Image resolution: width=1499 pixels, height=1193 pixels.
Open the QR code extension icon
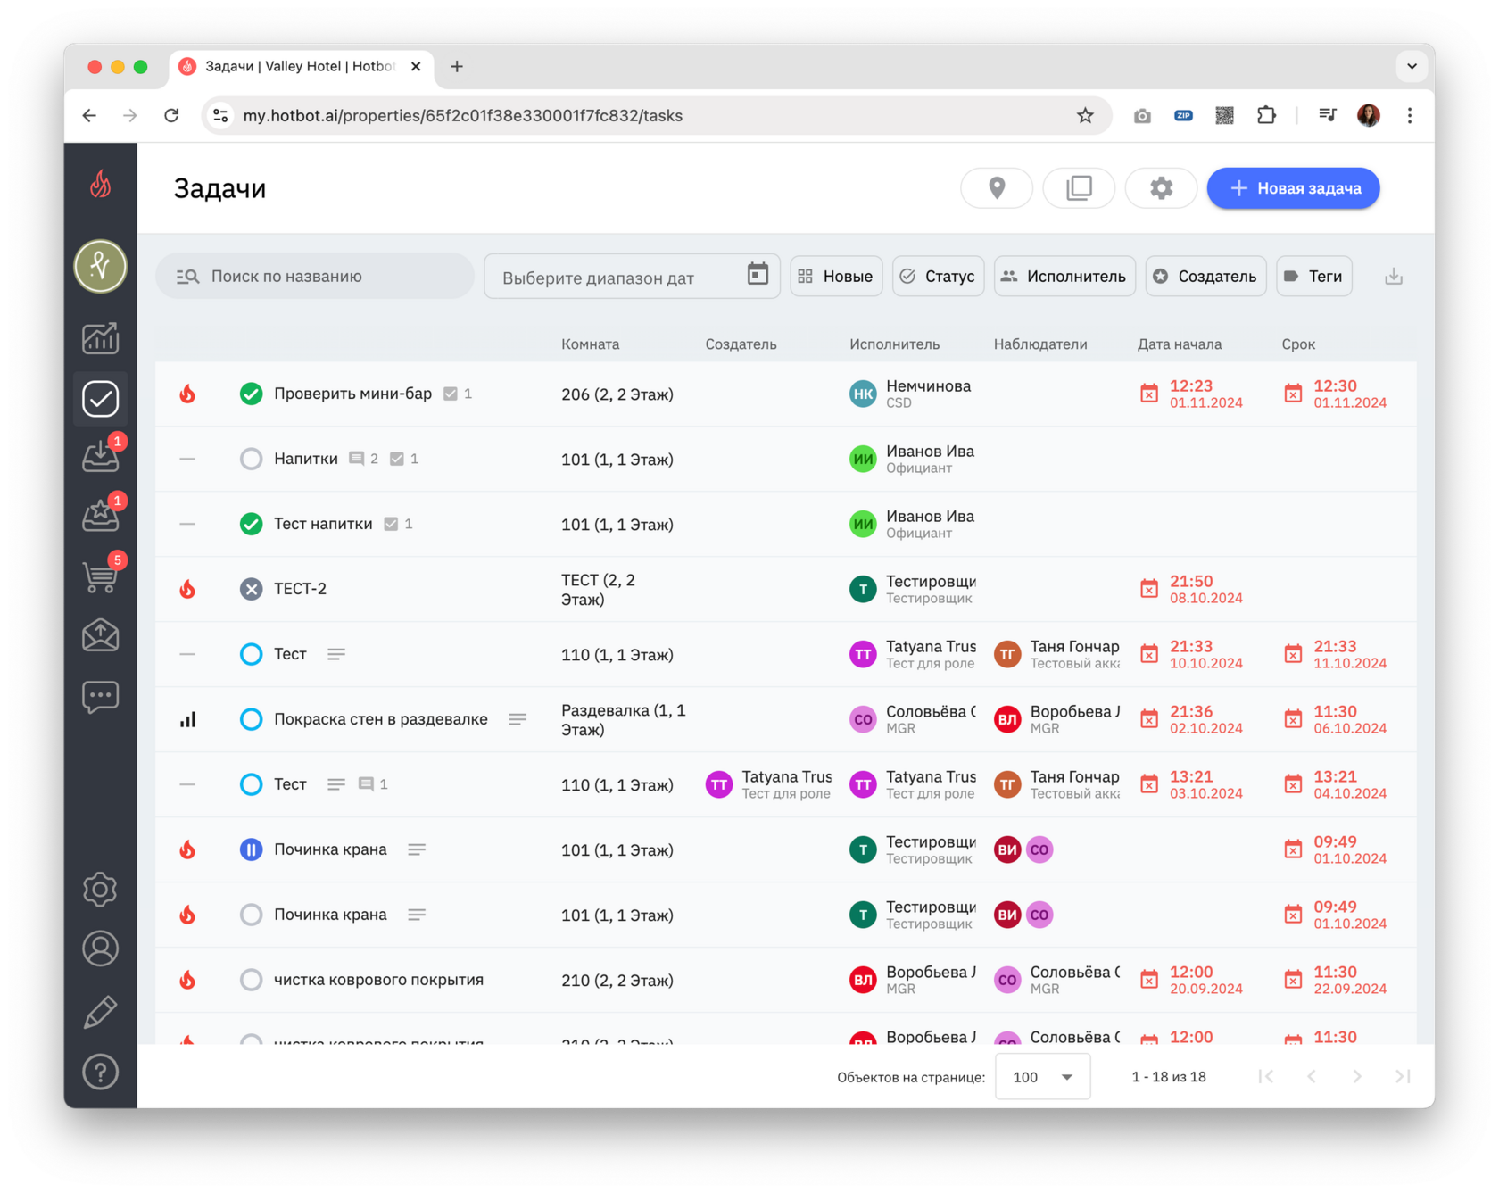(1224, 115)
